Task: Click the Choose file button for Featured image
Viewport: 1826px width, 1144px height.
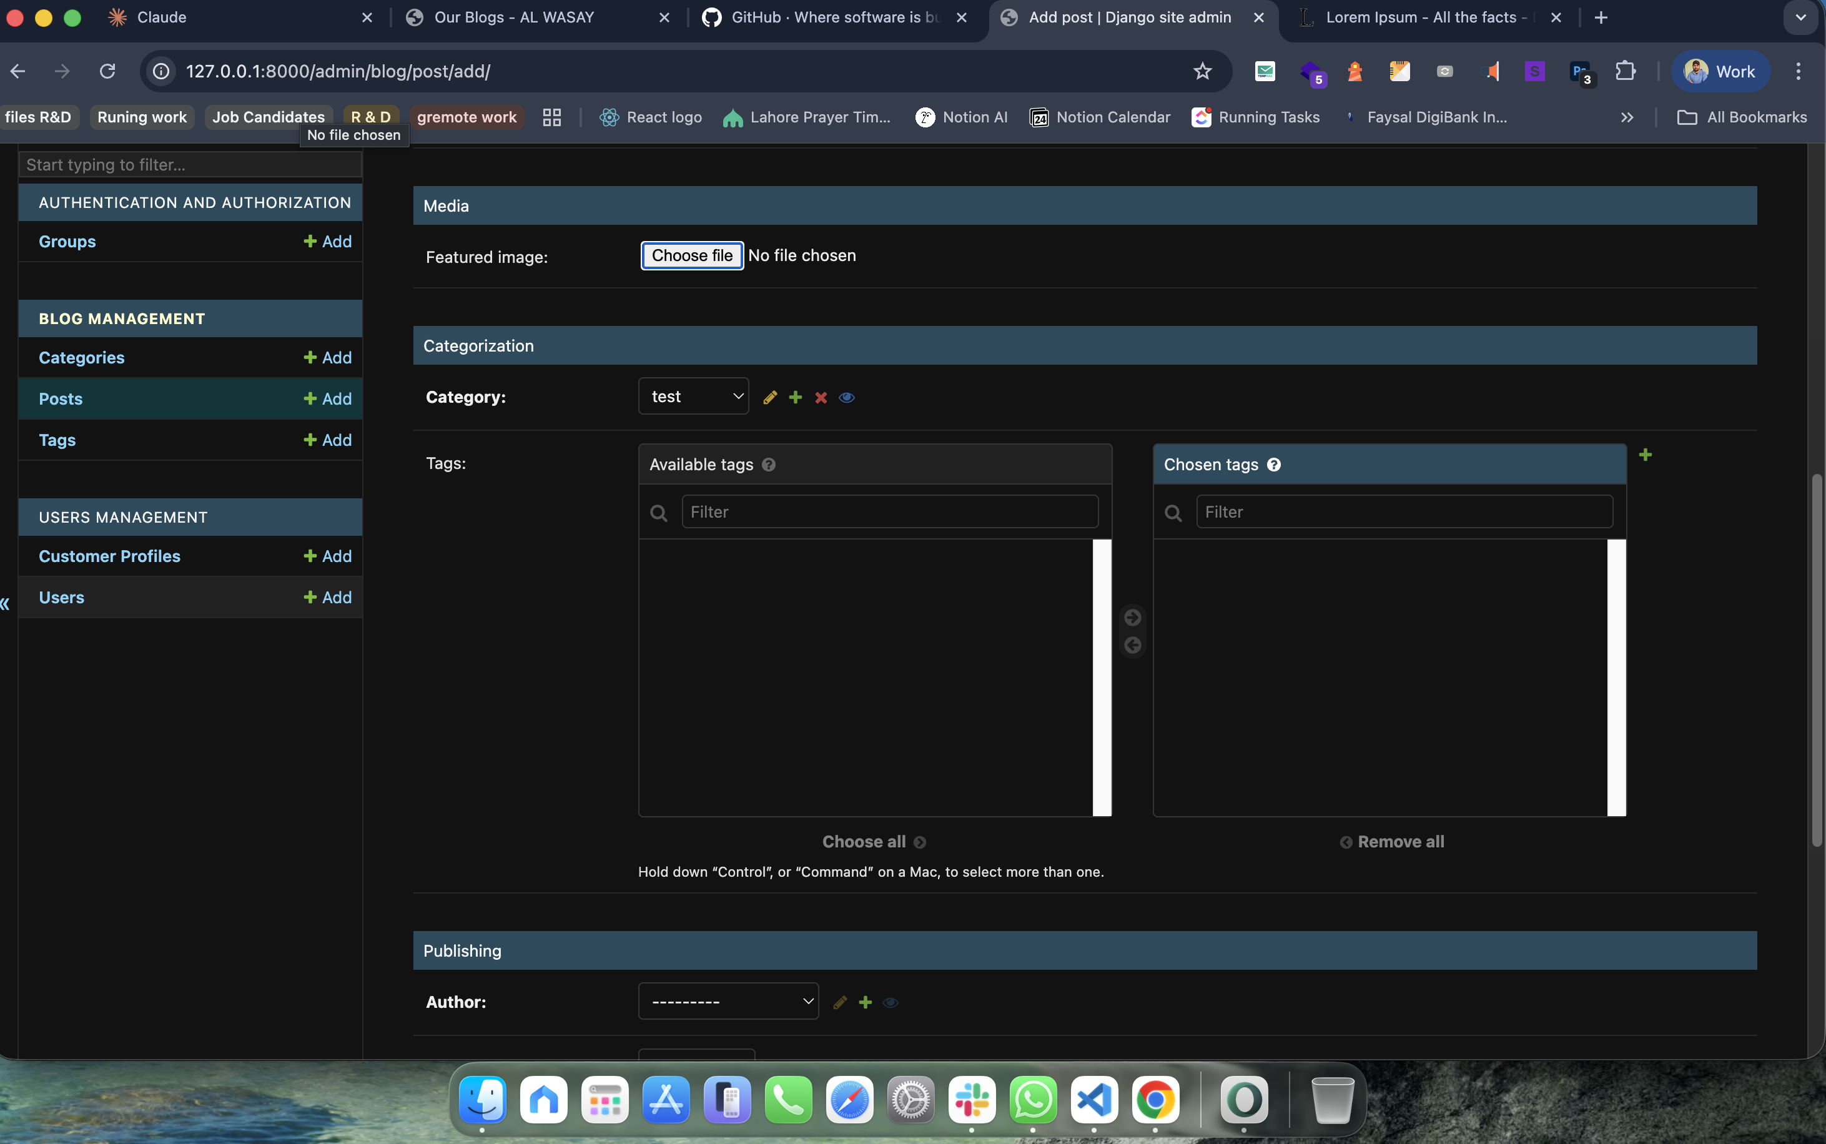Action: pos(691,256)
